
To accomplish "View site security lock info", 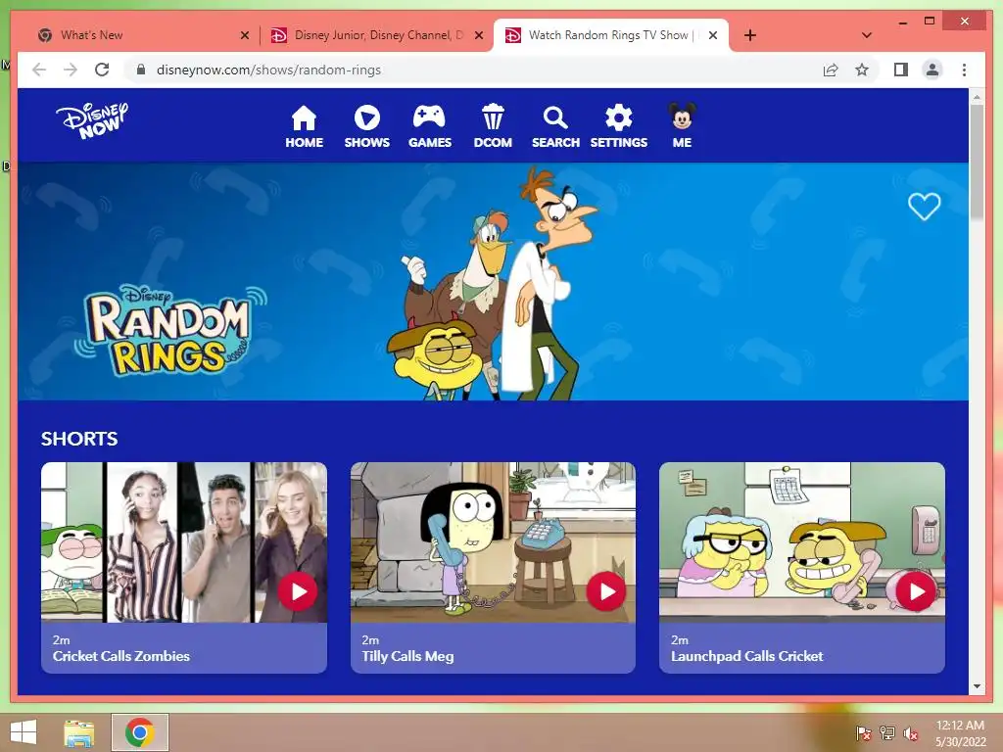I will point(141,70).
